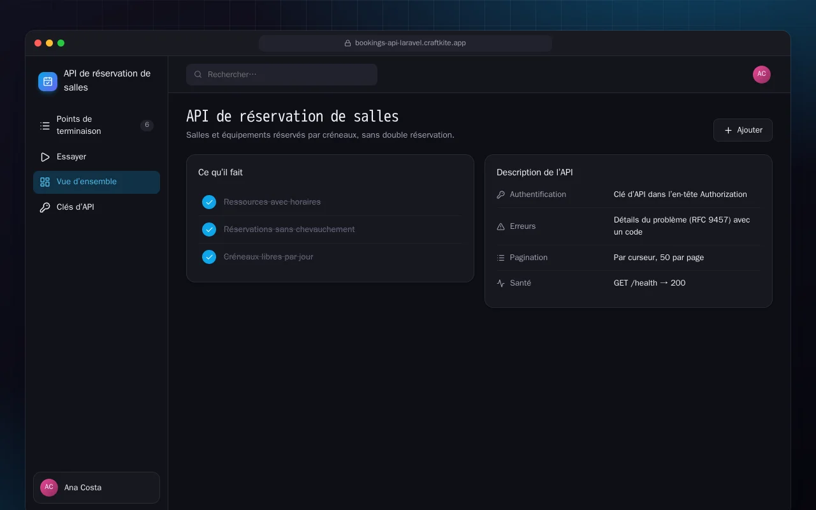The height and width of the screenshot is (510, 816).
Task: Click the value Par curseur, 50 par page
Action: [x=659, y=258]
